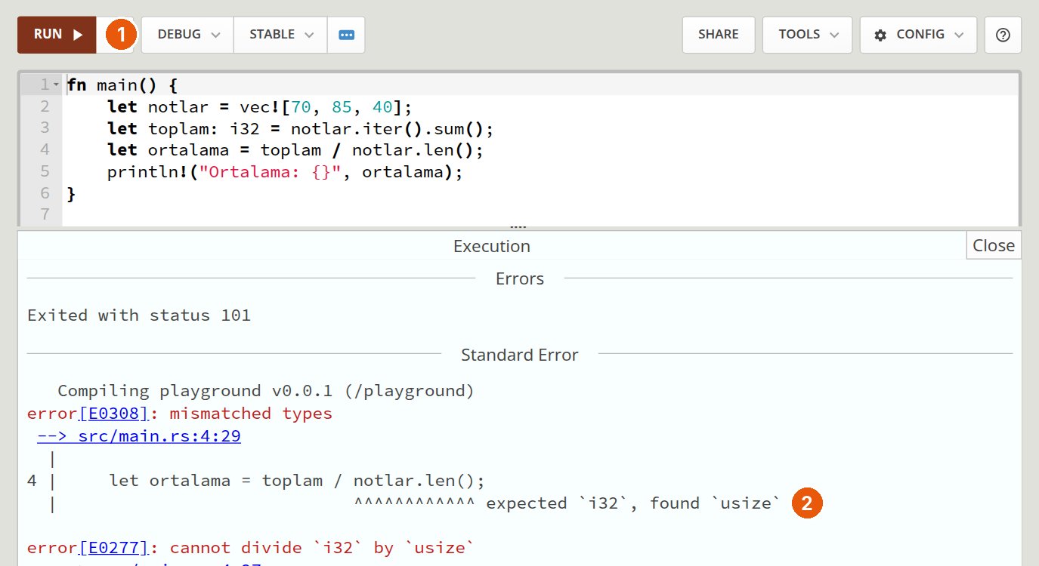
Task: Click "expected `i32`, found `usize`" message
Action: tap(632, 503)
